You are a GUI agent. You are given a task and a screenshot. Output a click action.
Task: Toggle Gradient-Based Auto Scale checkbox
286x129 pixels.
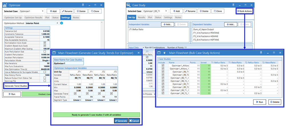pyautogui.click(x=45, y=46)
